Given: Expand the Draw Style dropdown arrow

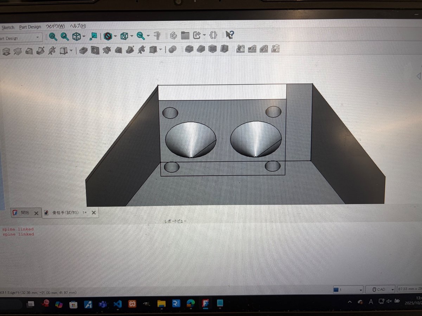Looking at the screenshot, I should 115,36.
